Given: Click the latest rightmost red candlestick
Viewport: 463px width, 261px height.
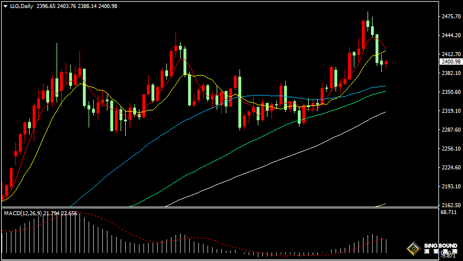Looking at the screenshot, I should point(386,63).
